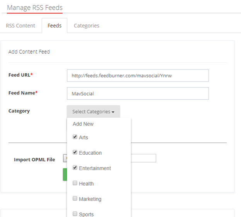Choose Add New in category list
241x217 pixels.
(83, 124)
